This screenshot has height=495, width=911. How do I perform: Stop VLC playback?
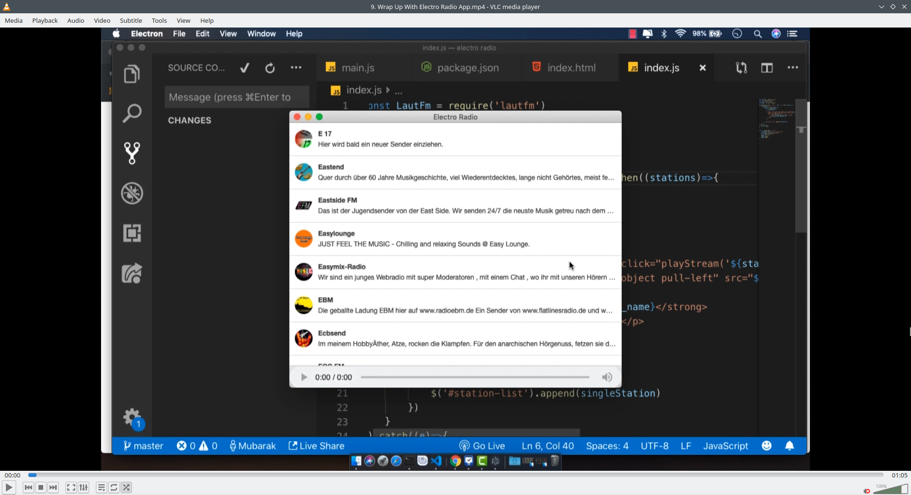tap(41, 487)
